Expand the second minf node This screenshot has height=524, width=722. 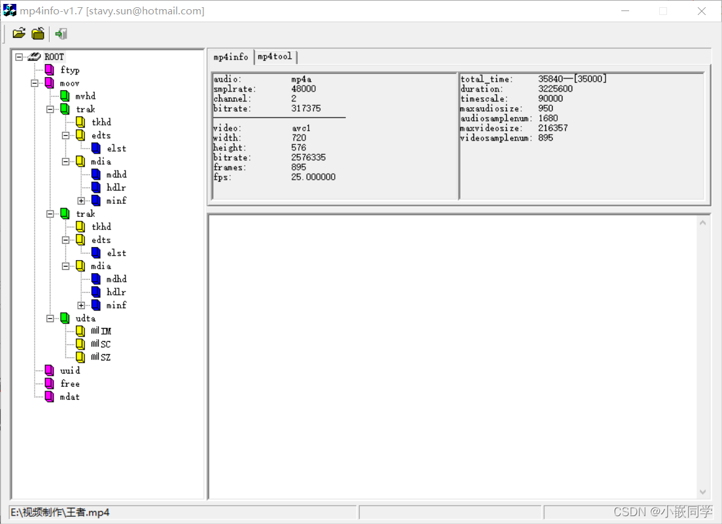click(x=81, y=305)
